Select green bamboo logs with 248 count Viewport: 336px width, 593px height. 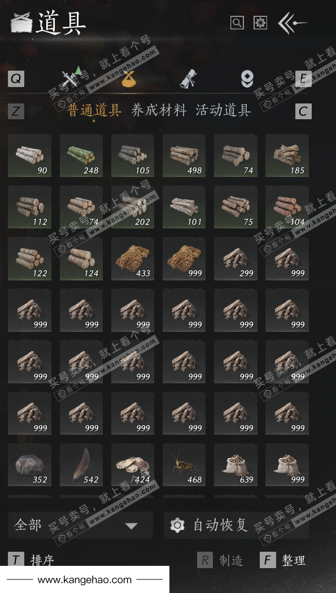coord(81,155)
